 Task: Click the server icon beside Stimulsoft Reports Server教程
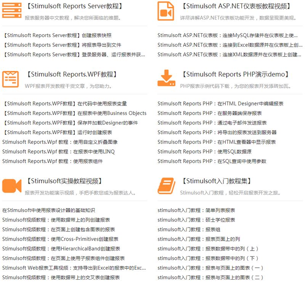(12, 11)
